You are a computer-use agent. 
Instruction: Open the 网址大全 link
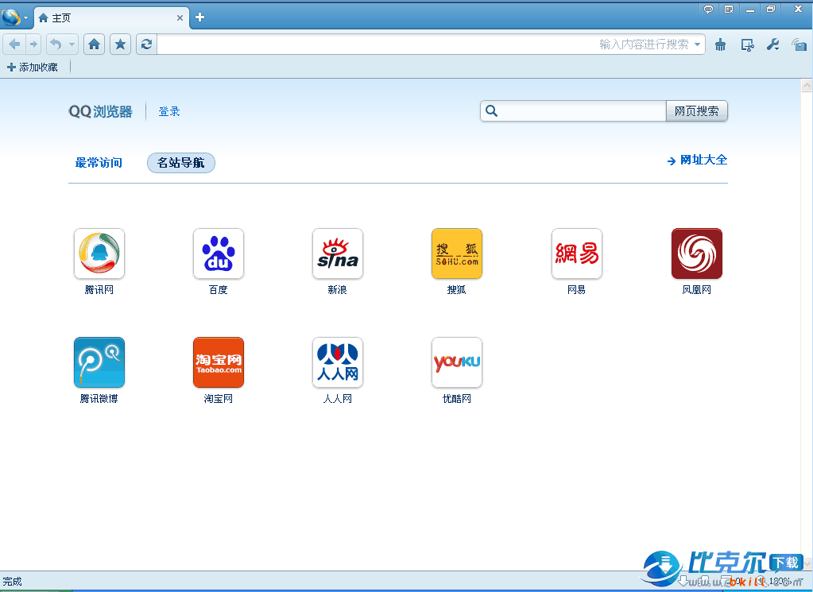click(698, 161)
